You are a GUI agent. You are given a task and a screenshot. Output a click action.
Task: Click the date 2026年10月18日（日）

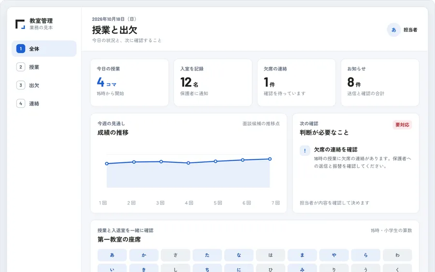[114, 19]
